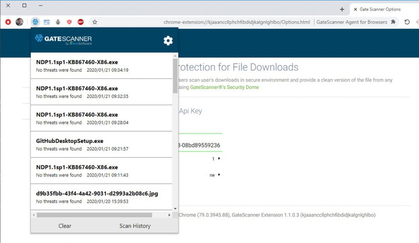Open the dropdown showing 'ne'
The height and width of the screenshot is (243, 419).
pos(215,175)
